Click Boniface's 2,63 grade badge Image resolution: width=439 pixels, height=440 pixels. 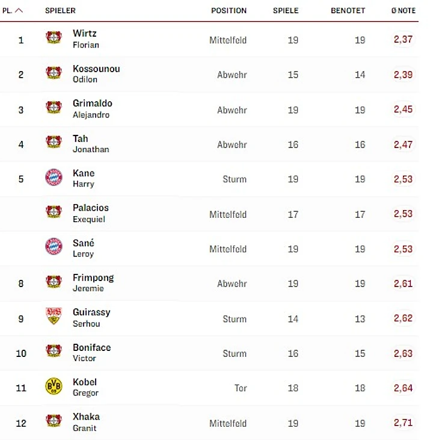[403, 353]
